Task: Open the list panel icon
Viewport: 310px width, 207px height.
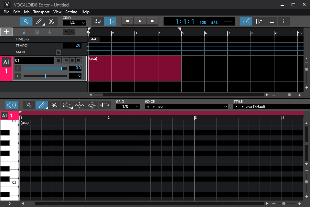Action: 271,21
